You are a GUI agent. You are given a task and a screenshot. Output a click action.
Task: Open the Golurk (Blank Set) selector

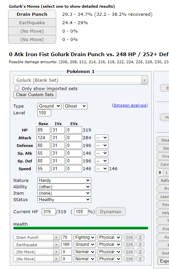(81, 80)
